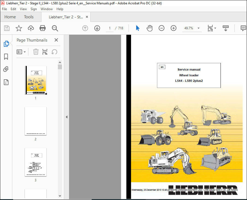This screenshot has height=200, width=247.
Task: Open the zoom level dropdown
Action: pos(198,28)
